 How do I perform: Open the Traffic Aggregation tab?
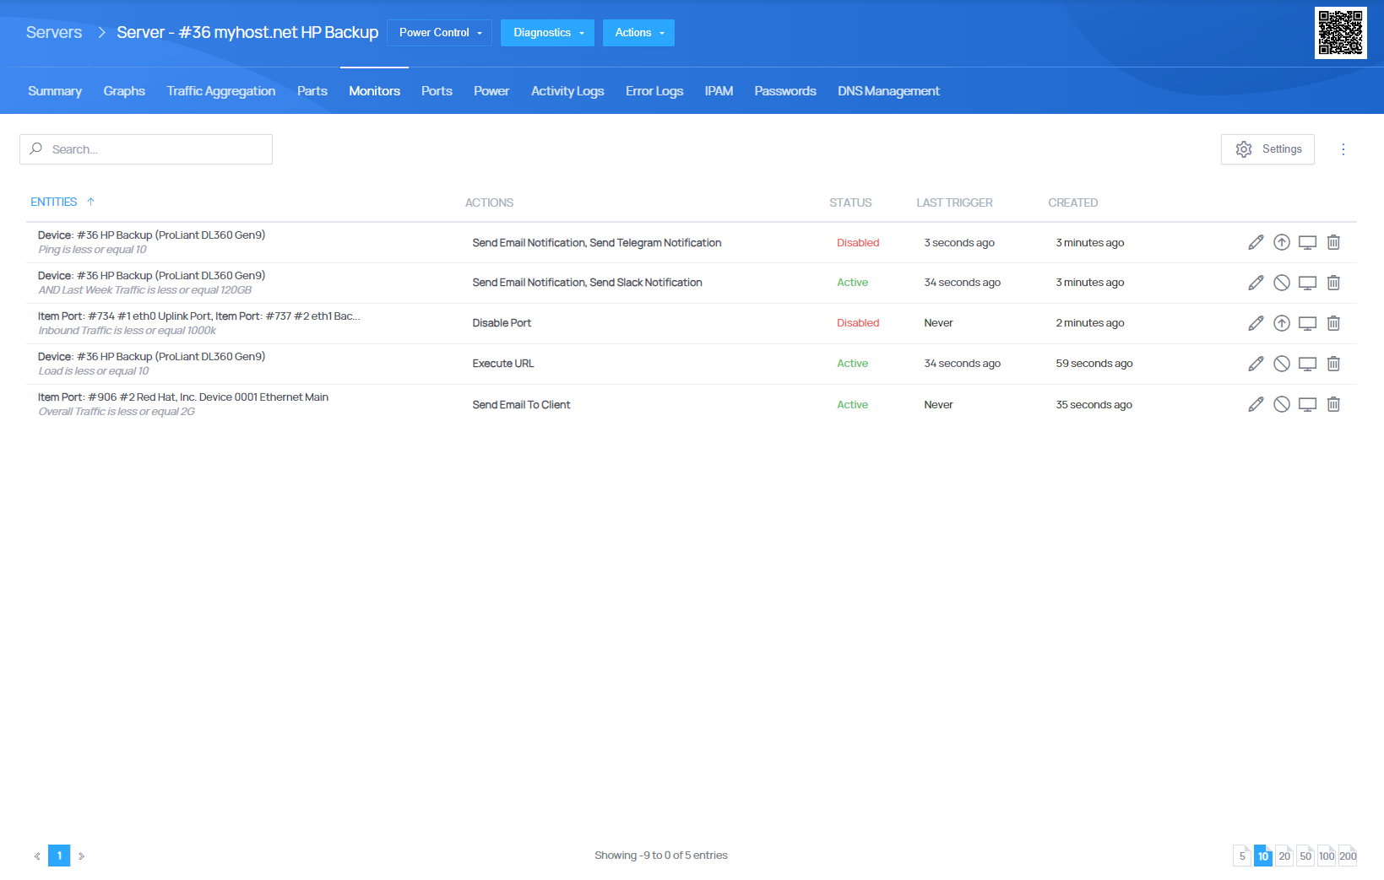coord(221,91)
